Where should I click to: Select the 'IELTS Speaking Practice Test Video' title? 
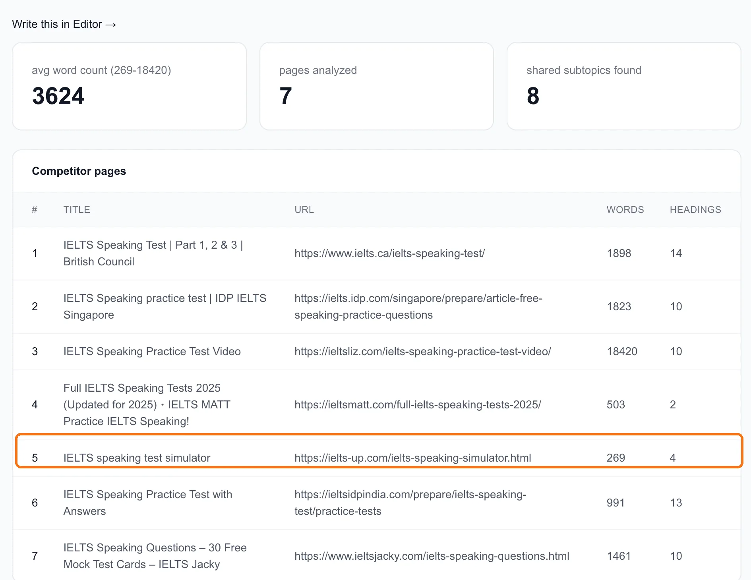coord(152,352)
